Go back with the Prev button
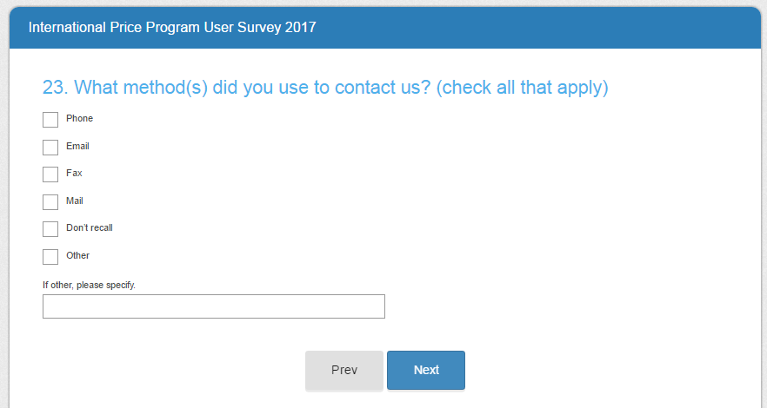This screenshot has width=767, height=408. 344,370
